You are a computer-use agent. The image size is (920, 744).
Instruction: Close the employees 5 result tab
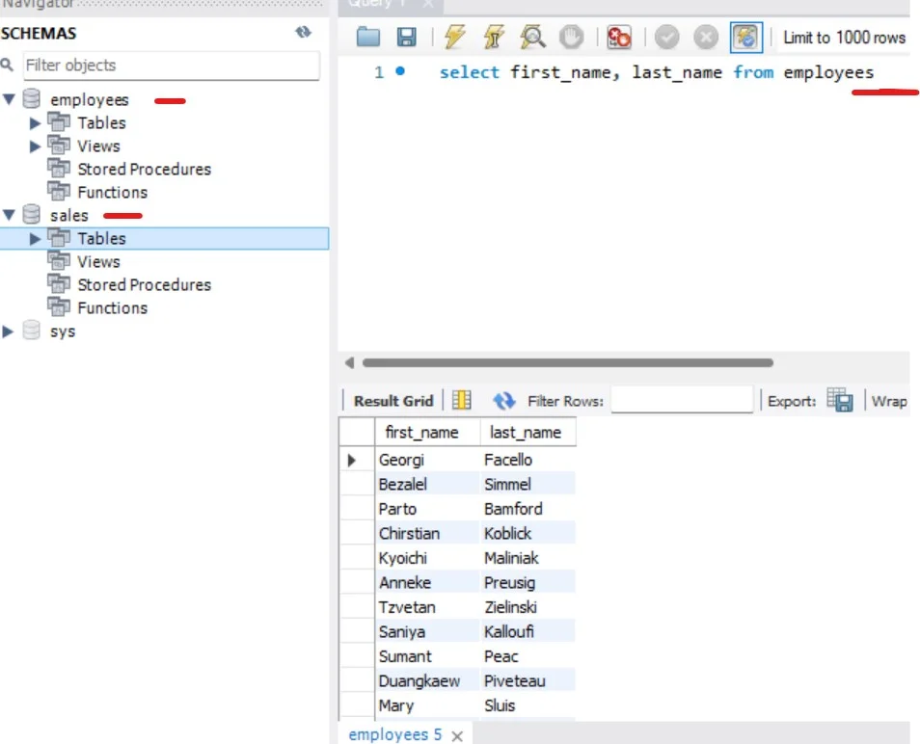457,735
